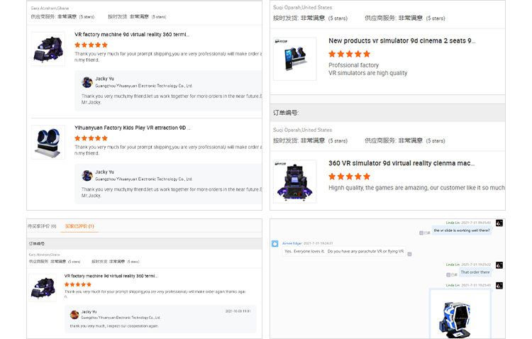Image resolution: width=532 pixels, height=339 pixels.
Task: Click the stars below New products vr simulator
Action: click(x=349, y=54)
